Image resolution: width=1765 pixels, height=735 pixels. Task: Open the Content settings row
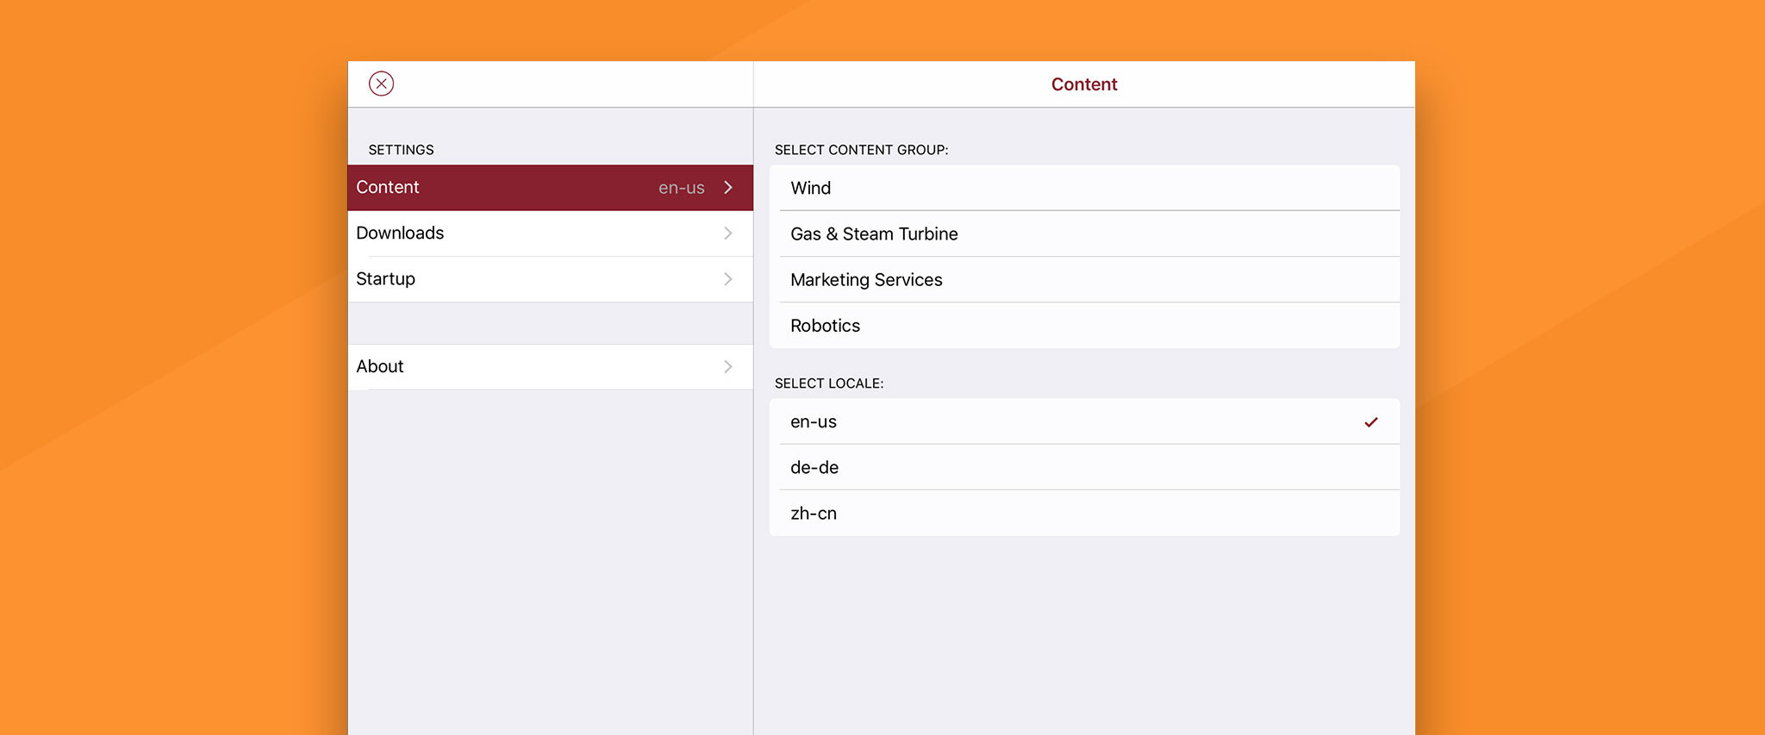(x=551, y=188)
